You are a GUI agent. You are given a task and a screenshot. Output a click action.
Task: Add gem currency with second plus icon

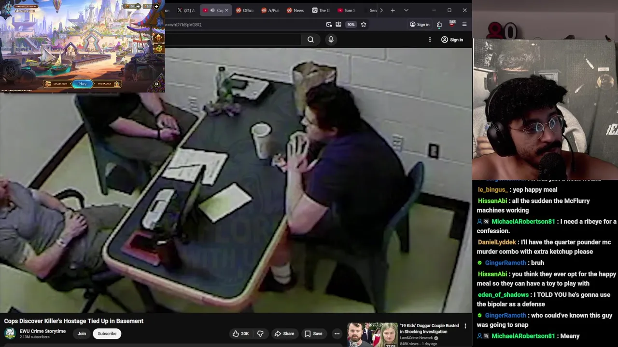coord(156,6)
